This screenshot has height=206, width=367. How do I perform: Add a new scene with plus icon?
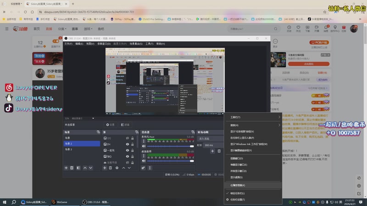[x=66, y=168]
